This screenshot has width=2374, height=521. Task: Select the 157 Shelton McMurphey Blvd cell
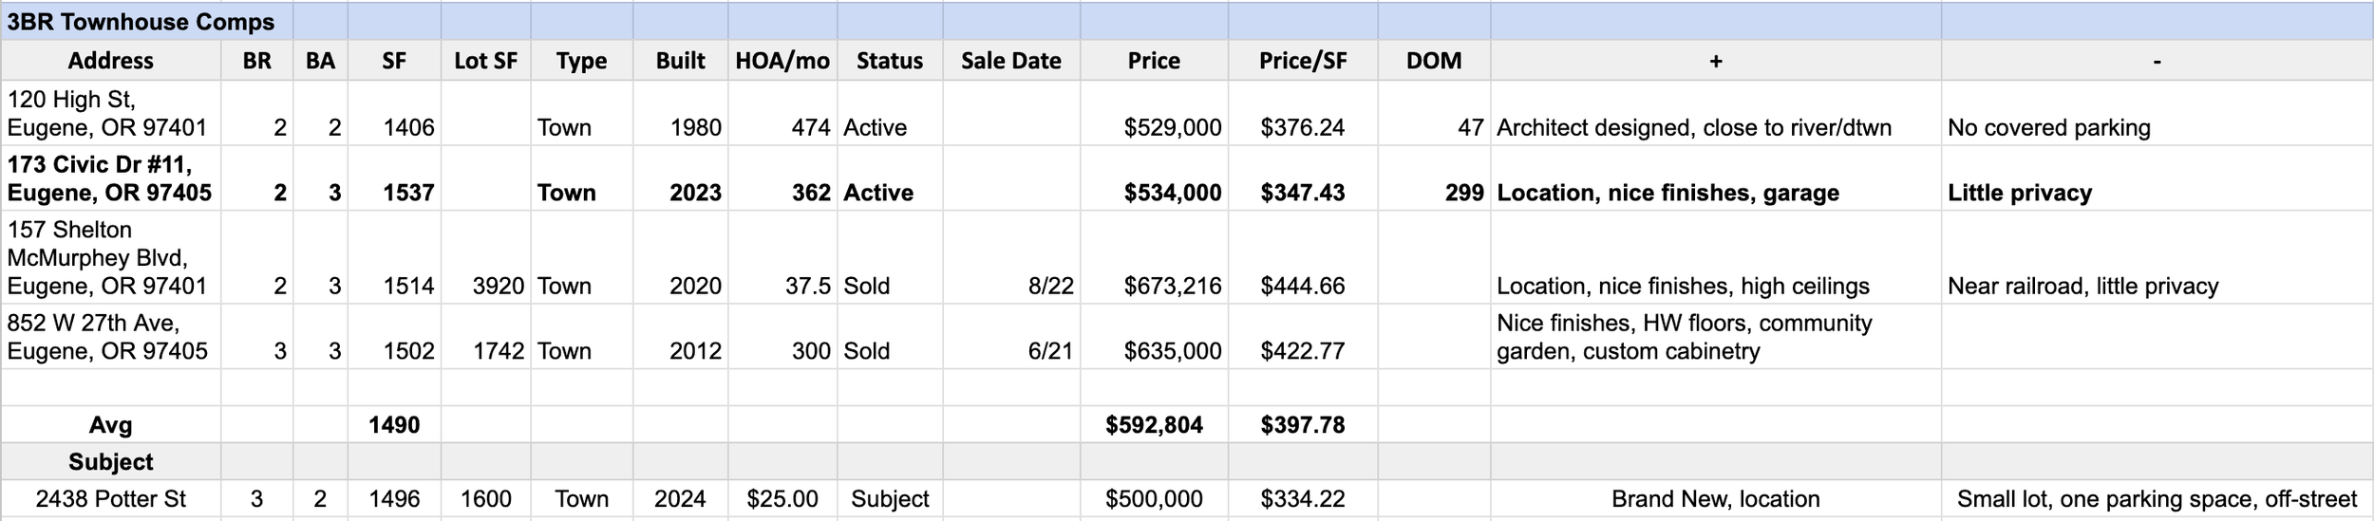tap(110, 257)
